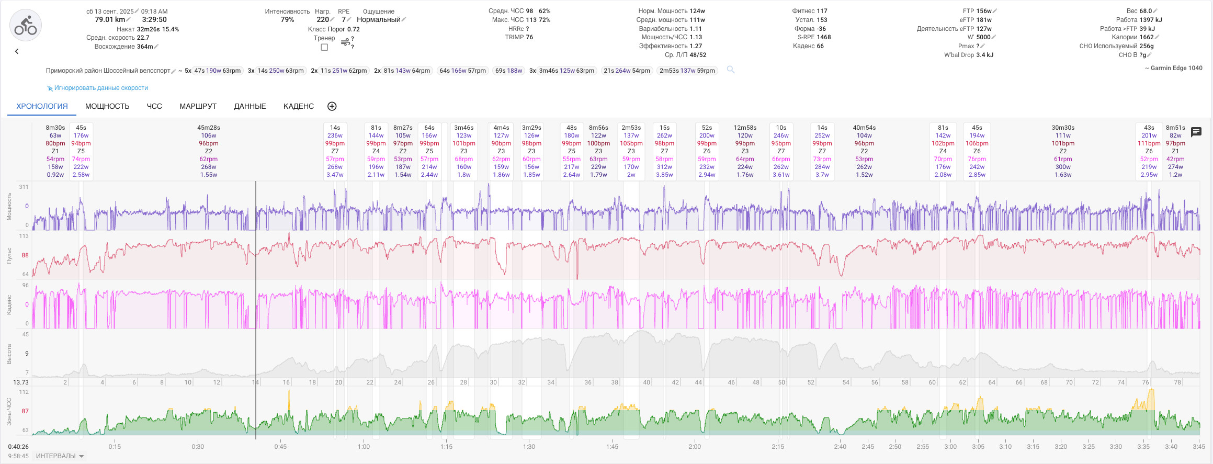The width and height of the screenshot is (1213, 464).
Task: Click Игнорировать данные скорости link
Action: (97, 88)
